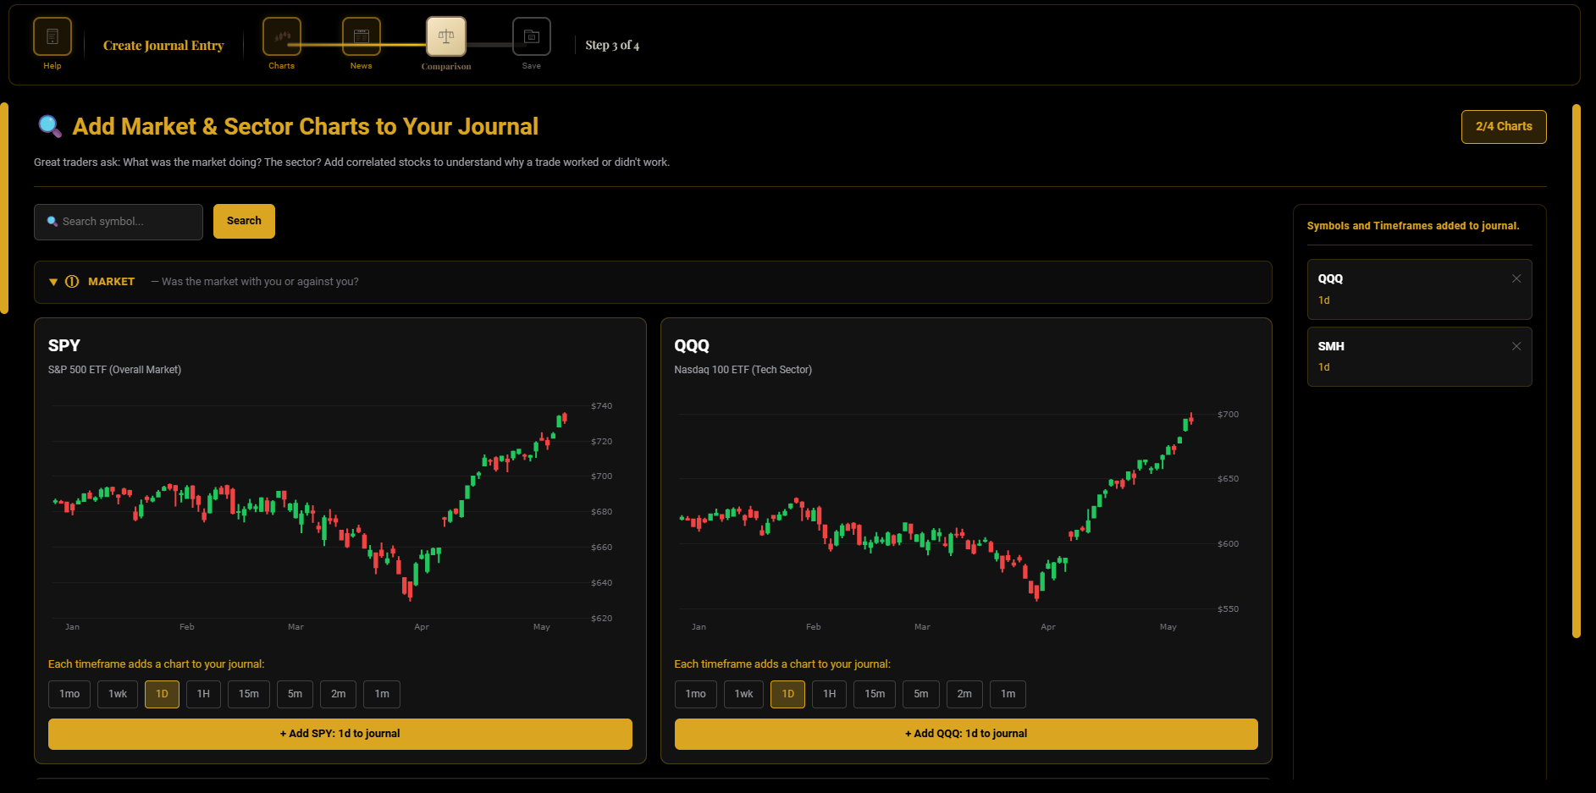The image size is (1596, 793).
Task: Toggle SPY 1D timeframe
Action: (162, 694)
